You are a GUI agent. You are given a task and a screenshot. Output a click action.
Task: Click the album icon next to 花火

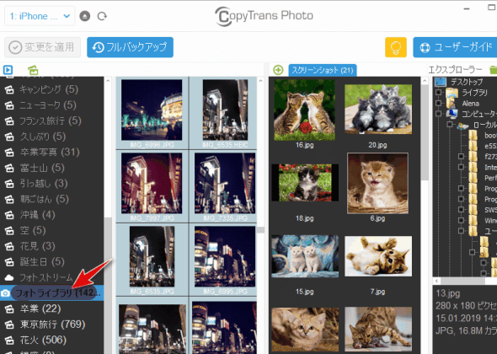pos(9,341)
